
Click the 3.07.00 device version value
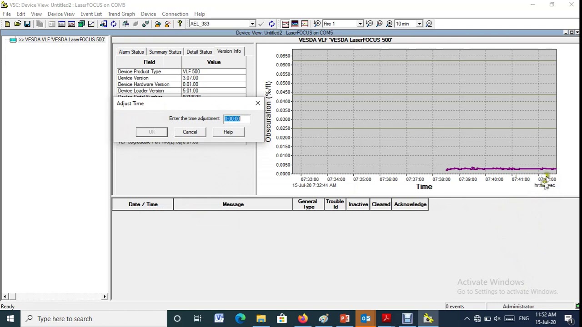point(214,78)
